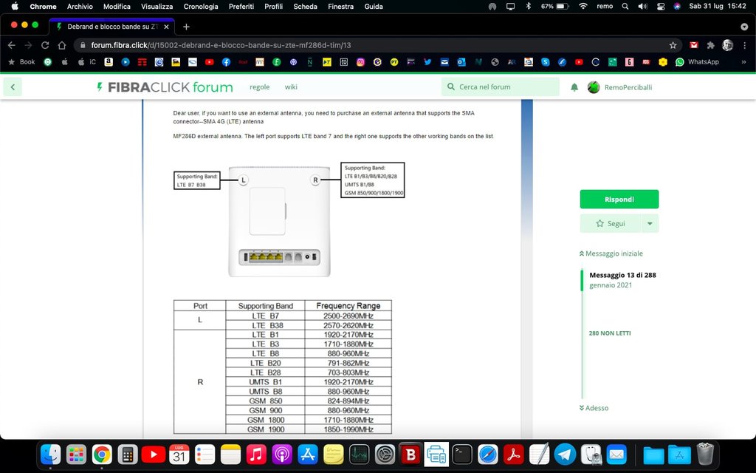Click the '2500-2690MHz' table cell
This screenshot has width=756, height=473.
click(x=348, y=316)
